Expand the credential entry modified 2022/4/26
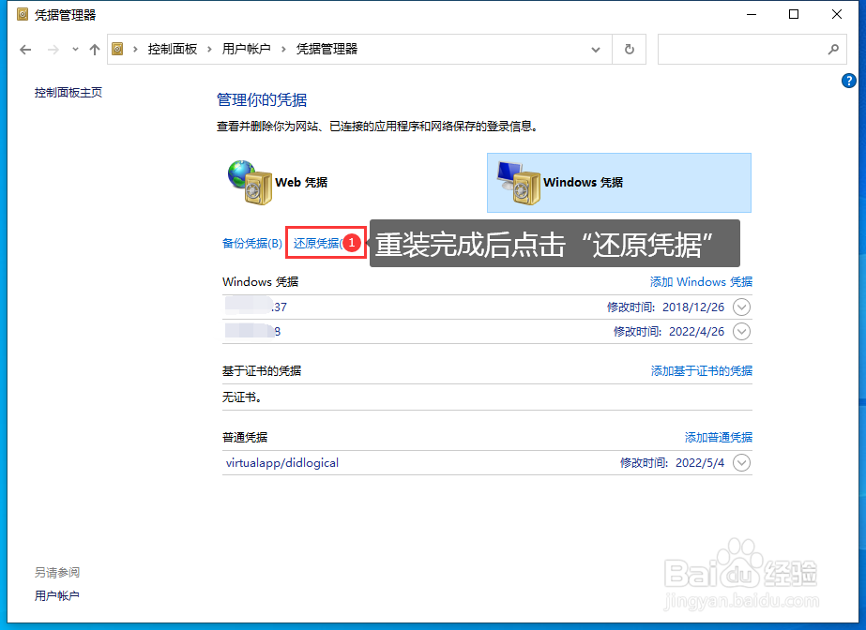The width and height of the screenshot is (866, 630). click(740, 331)
